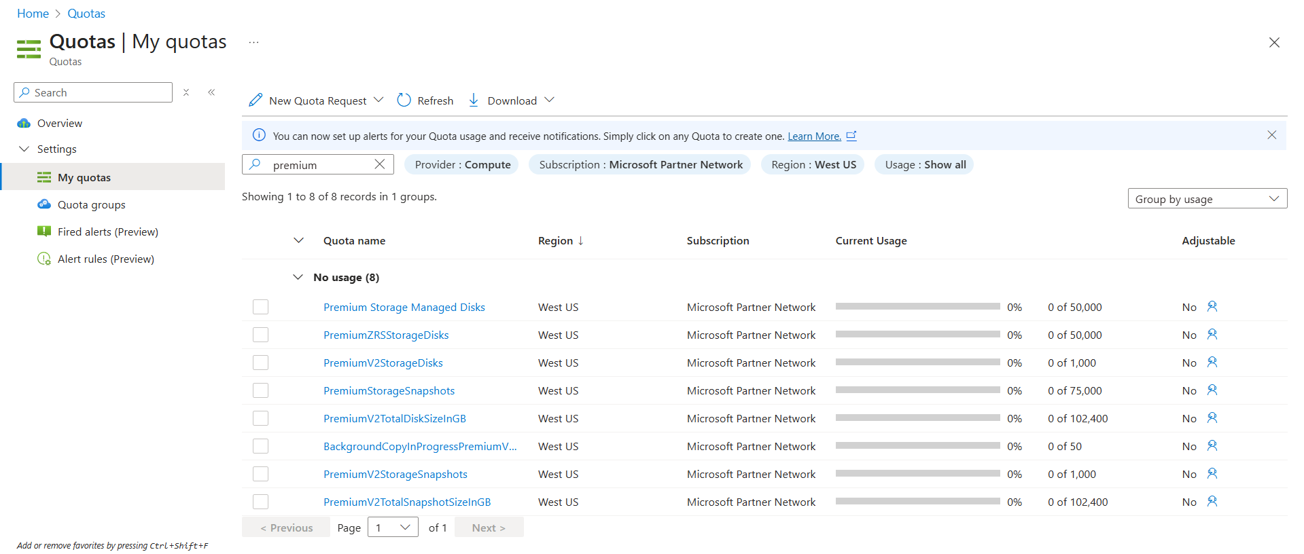Click usage bar for PremiumZRSStorageDisks

tap(917, 334)
